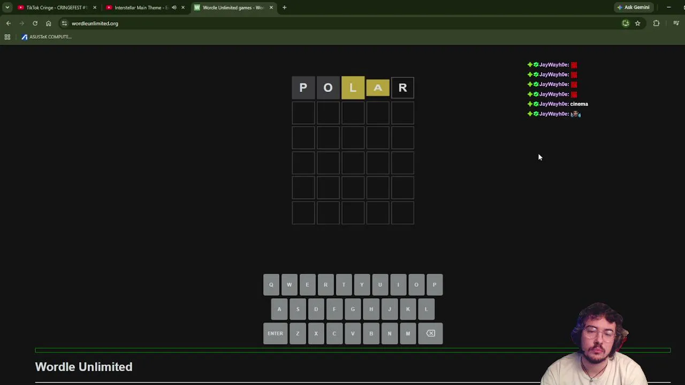Click the Backspace key on Wordle keyboard

(x=430, y=334)
